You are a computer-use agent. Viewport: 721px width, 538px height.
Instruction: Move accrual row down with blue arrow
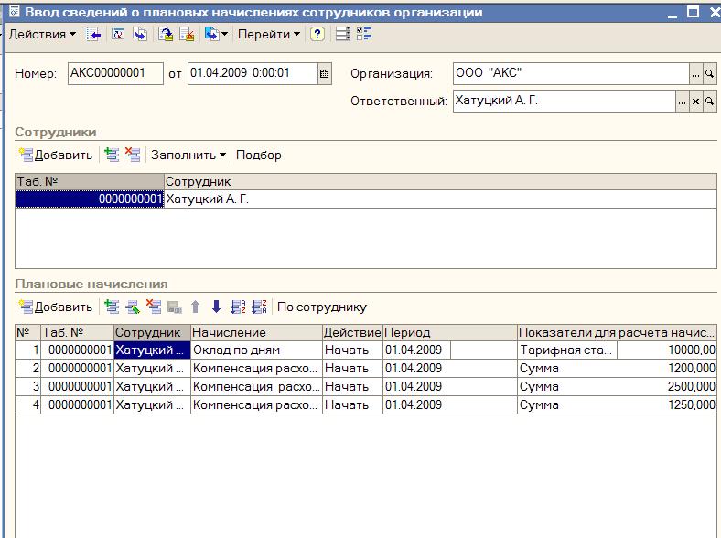tap(216, 307)
